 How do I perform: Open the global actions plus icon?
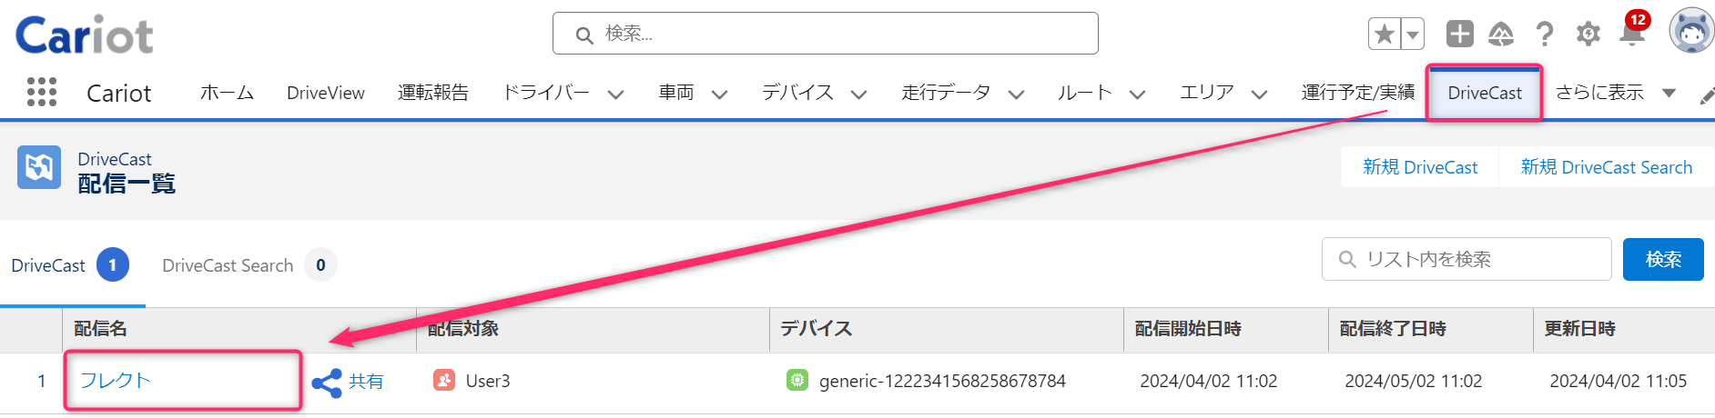[1460, 35]
